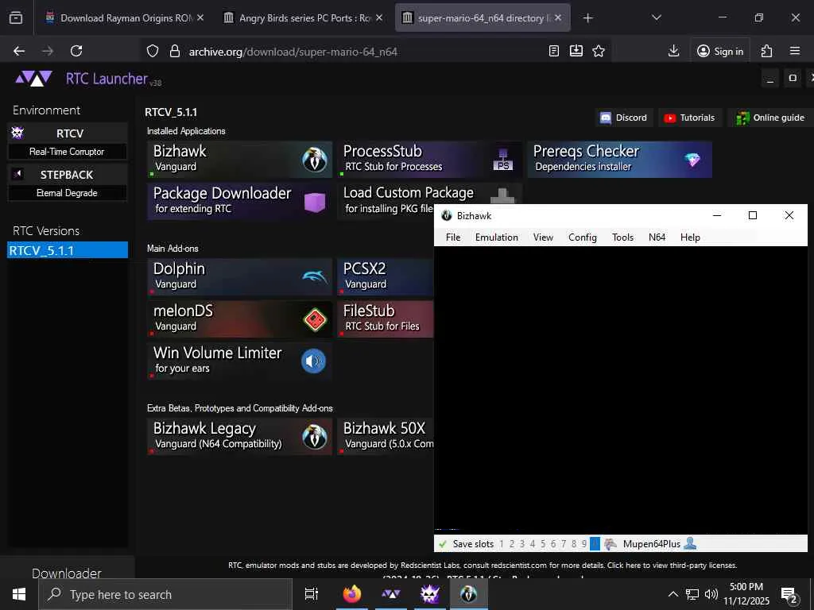The height and width of the screenshot is (610, 814).
Task: Select the PCSX2 Vanguard add-on
Action: [x=386, y=277]
